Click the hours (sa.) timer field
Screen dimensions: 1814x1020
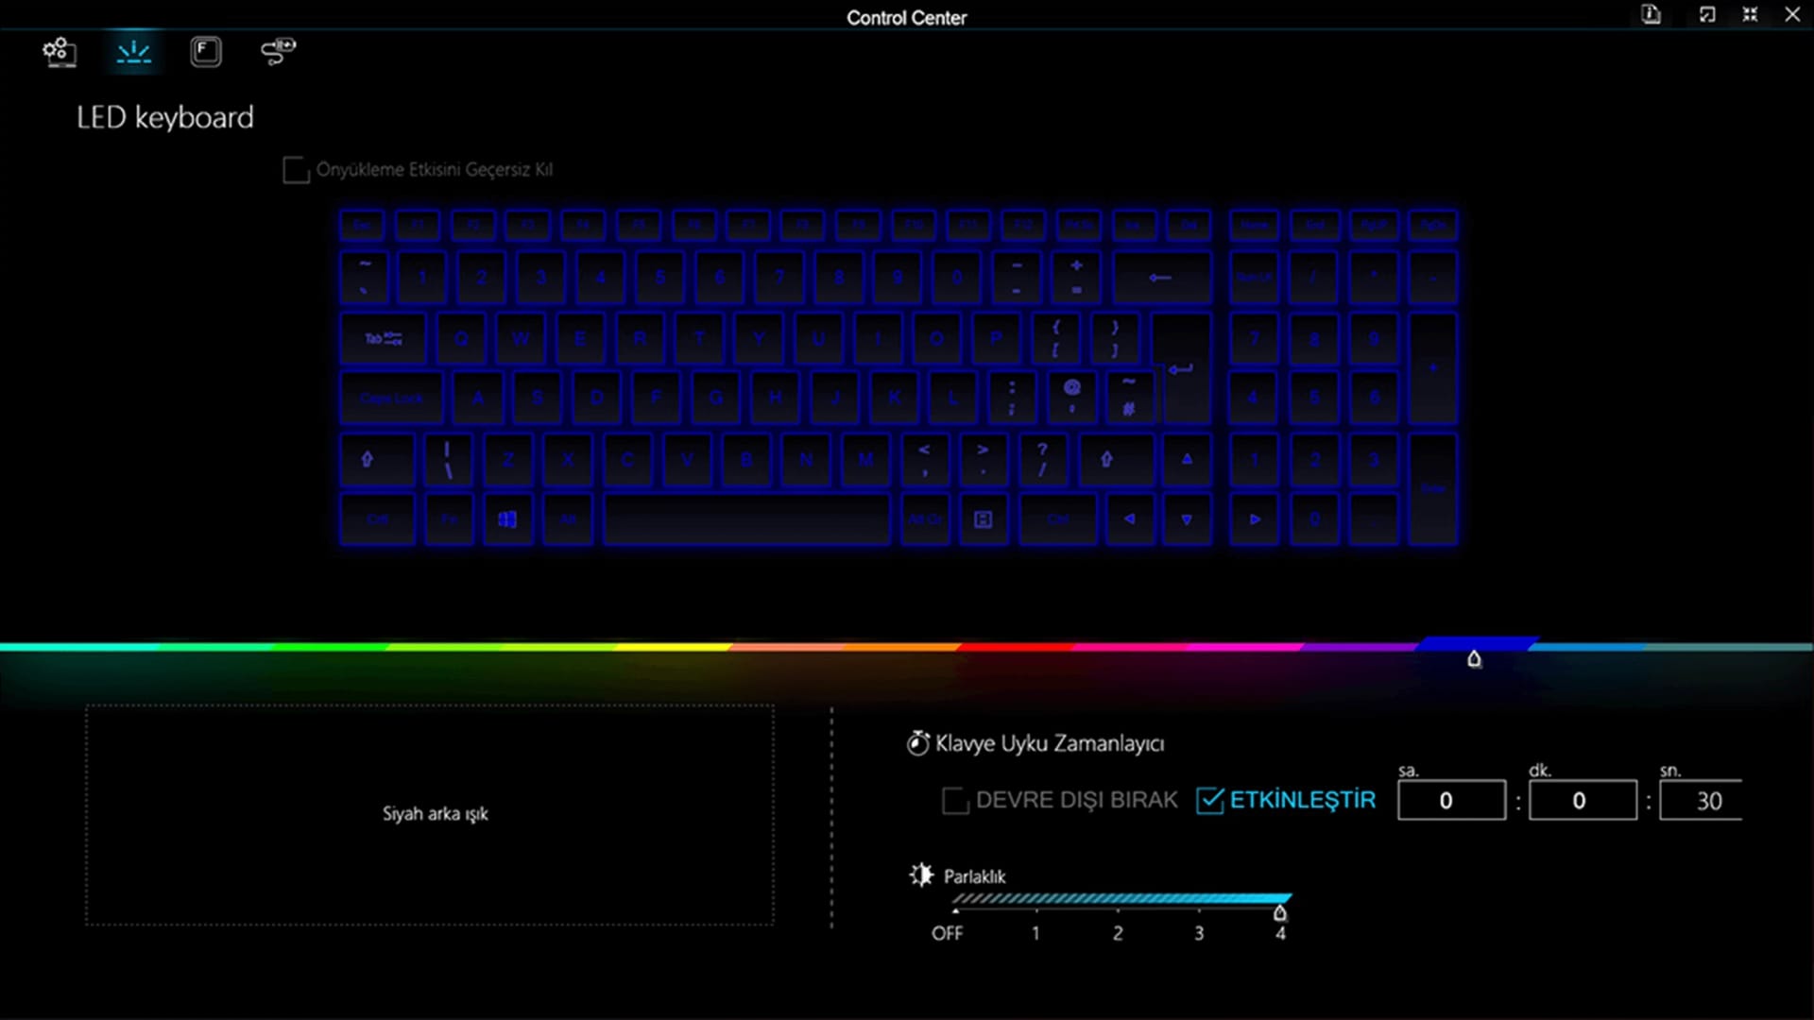pyautogui.click(x=1450, y=801)
